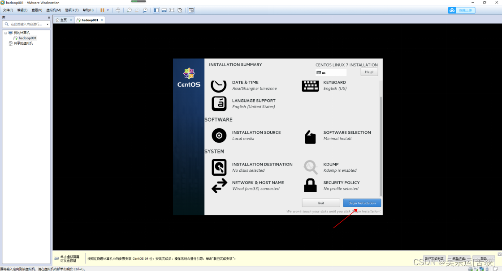Open the Software Selection package icon
Viewport: 502px width, 271px height.
point(310,137)
